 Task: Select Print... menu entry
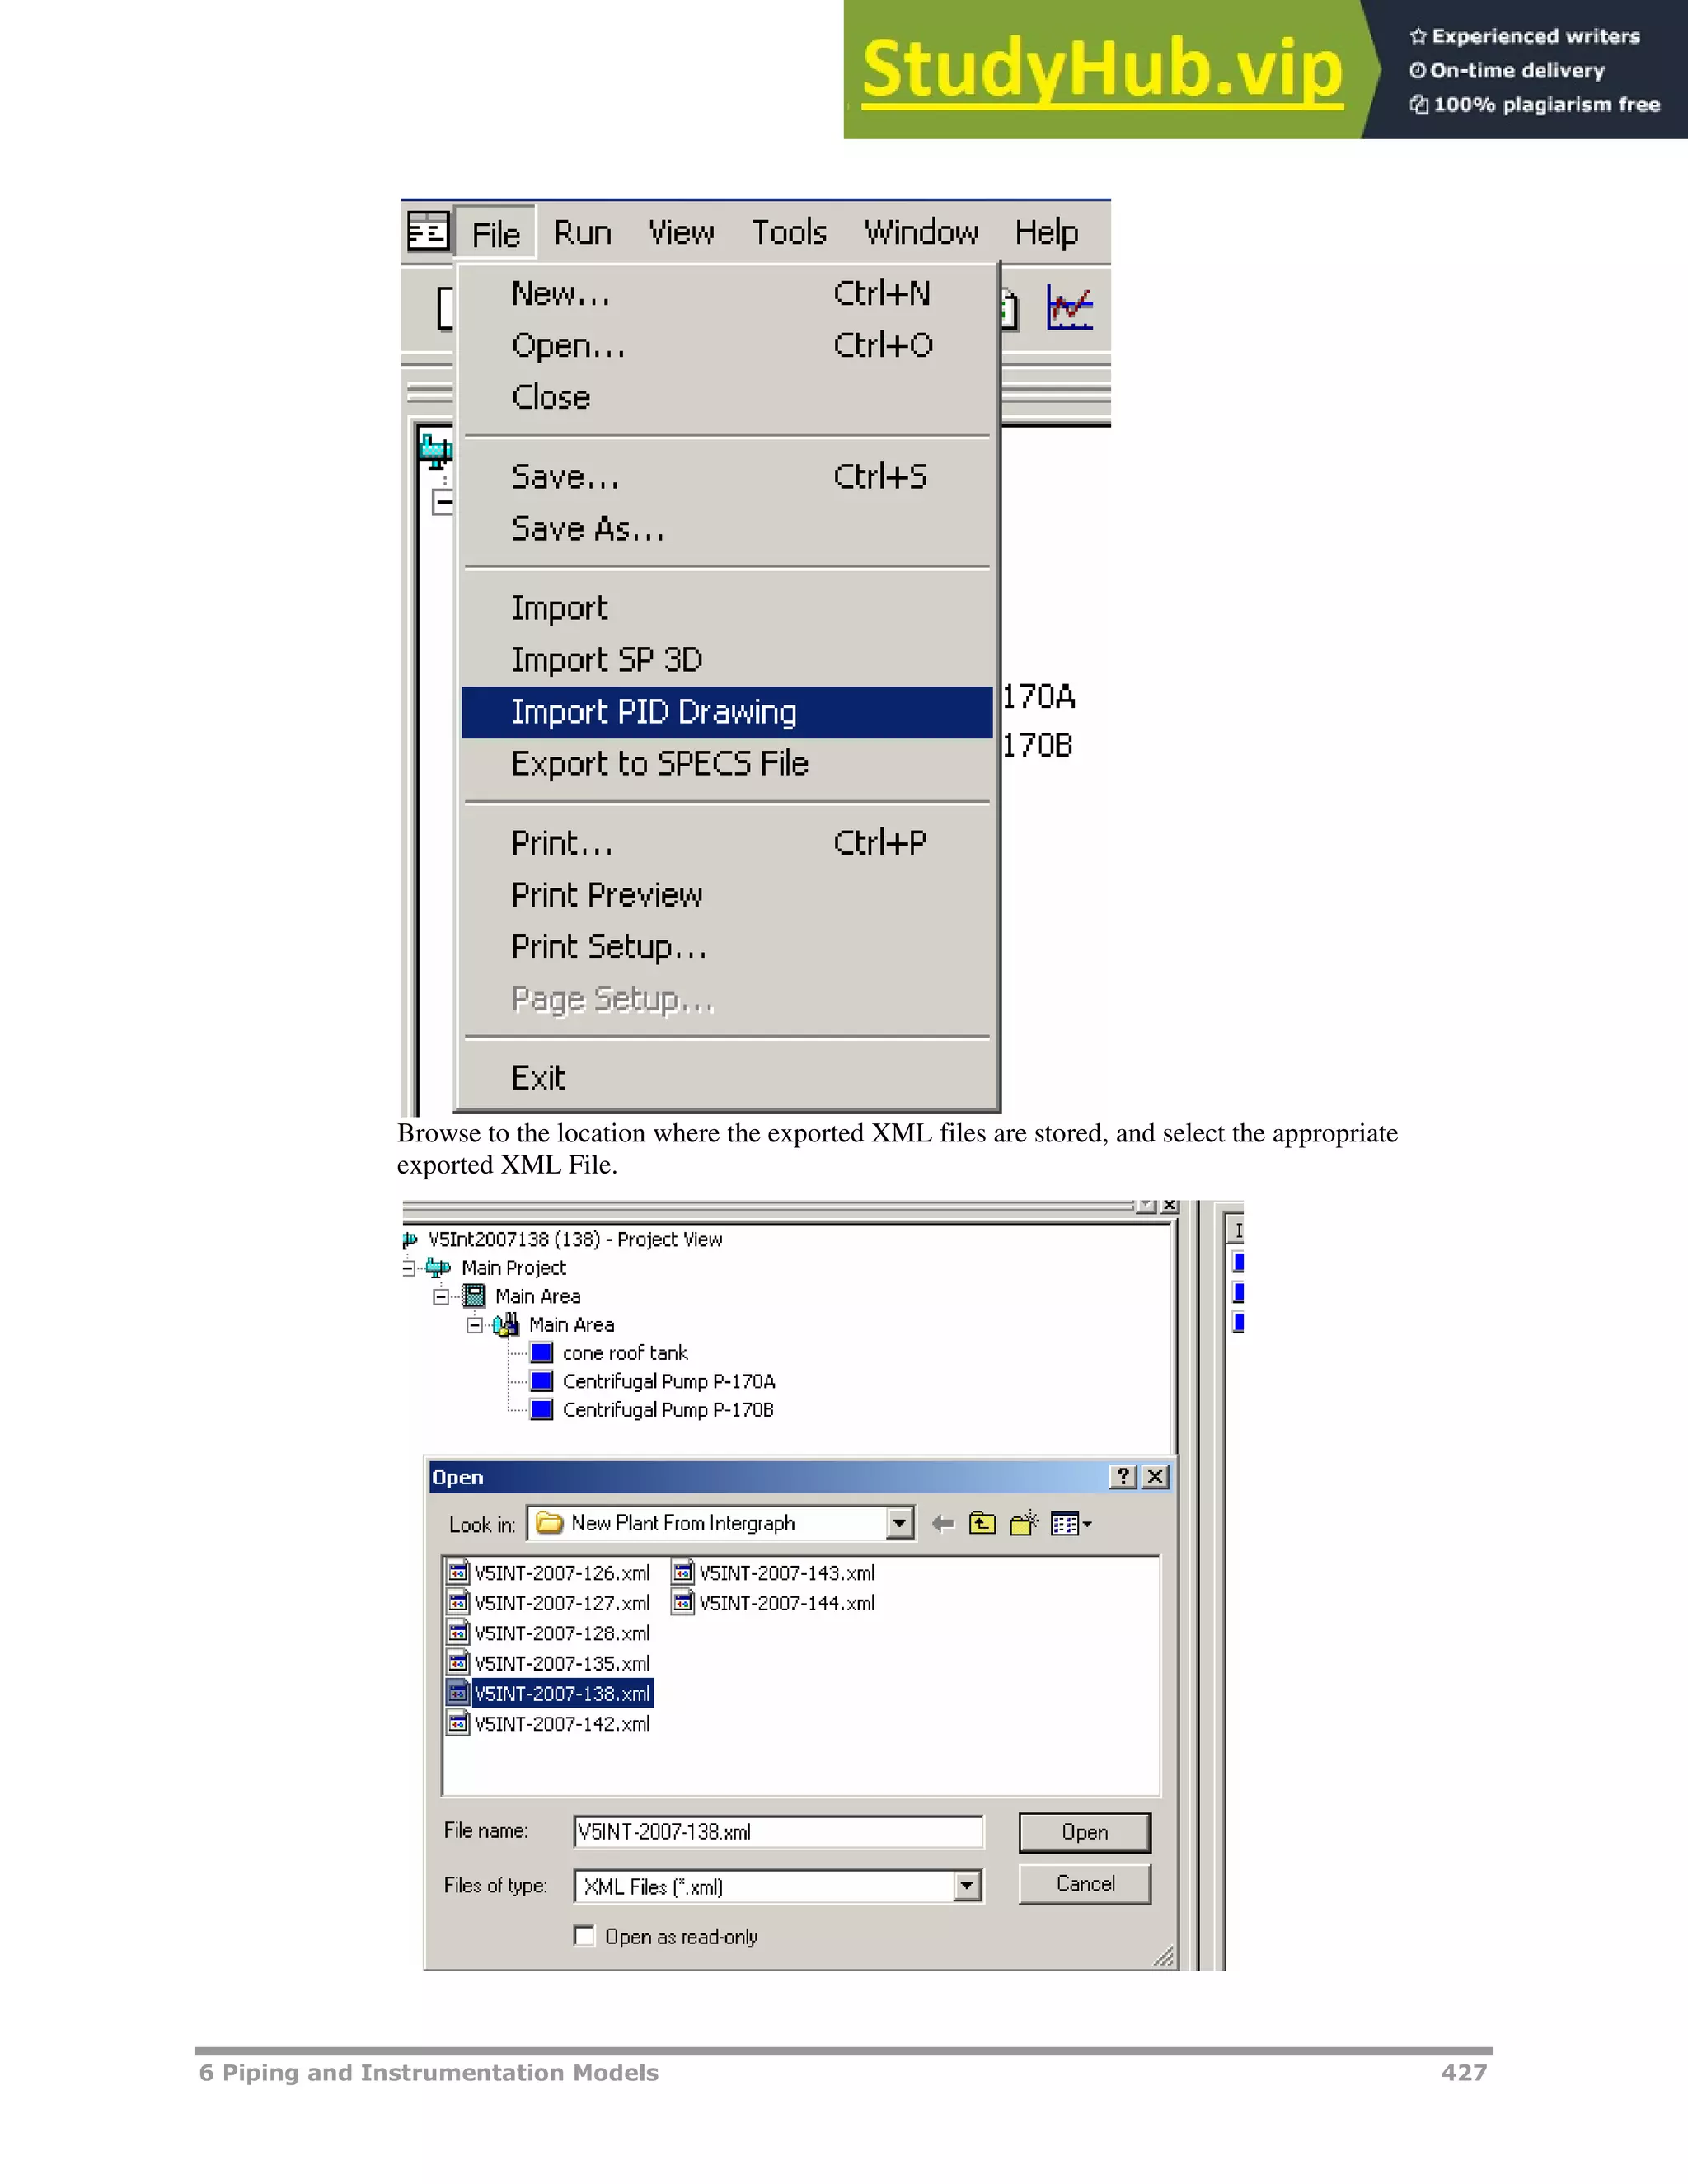point(727,843)
